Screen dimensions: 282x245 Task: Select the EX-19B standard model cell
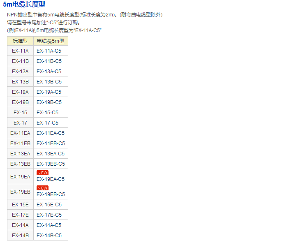point(20,102)
